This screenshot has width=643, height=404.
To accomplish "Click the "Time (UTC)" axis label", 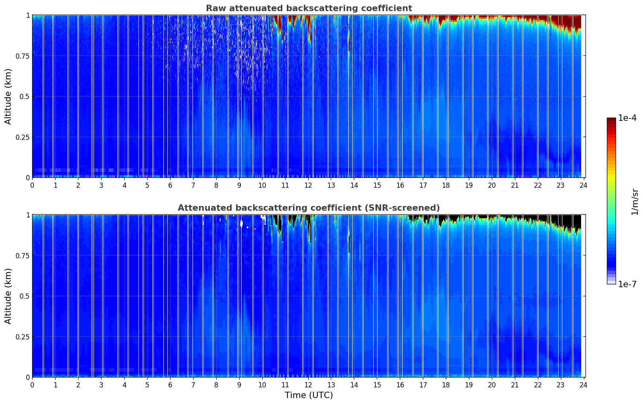I will (x=309, y=395).
